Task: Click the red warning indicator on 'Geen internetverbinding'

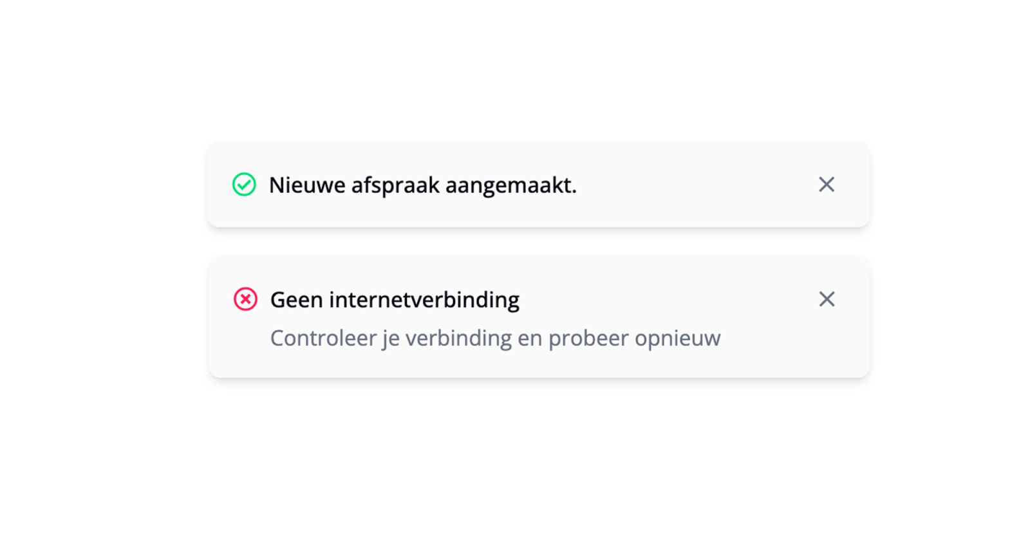Action: 245,299
